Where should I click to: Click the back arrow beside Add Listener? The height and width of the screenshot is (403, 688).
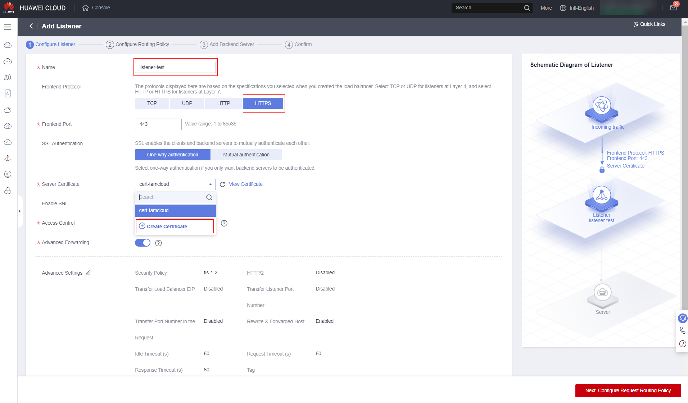[31, 26]
